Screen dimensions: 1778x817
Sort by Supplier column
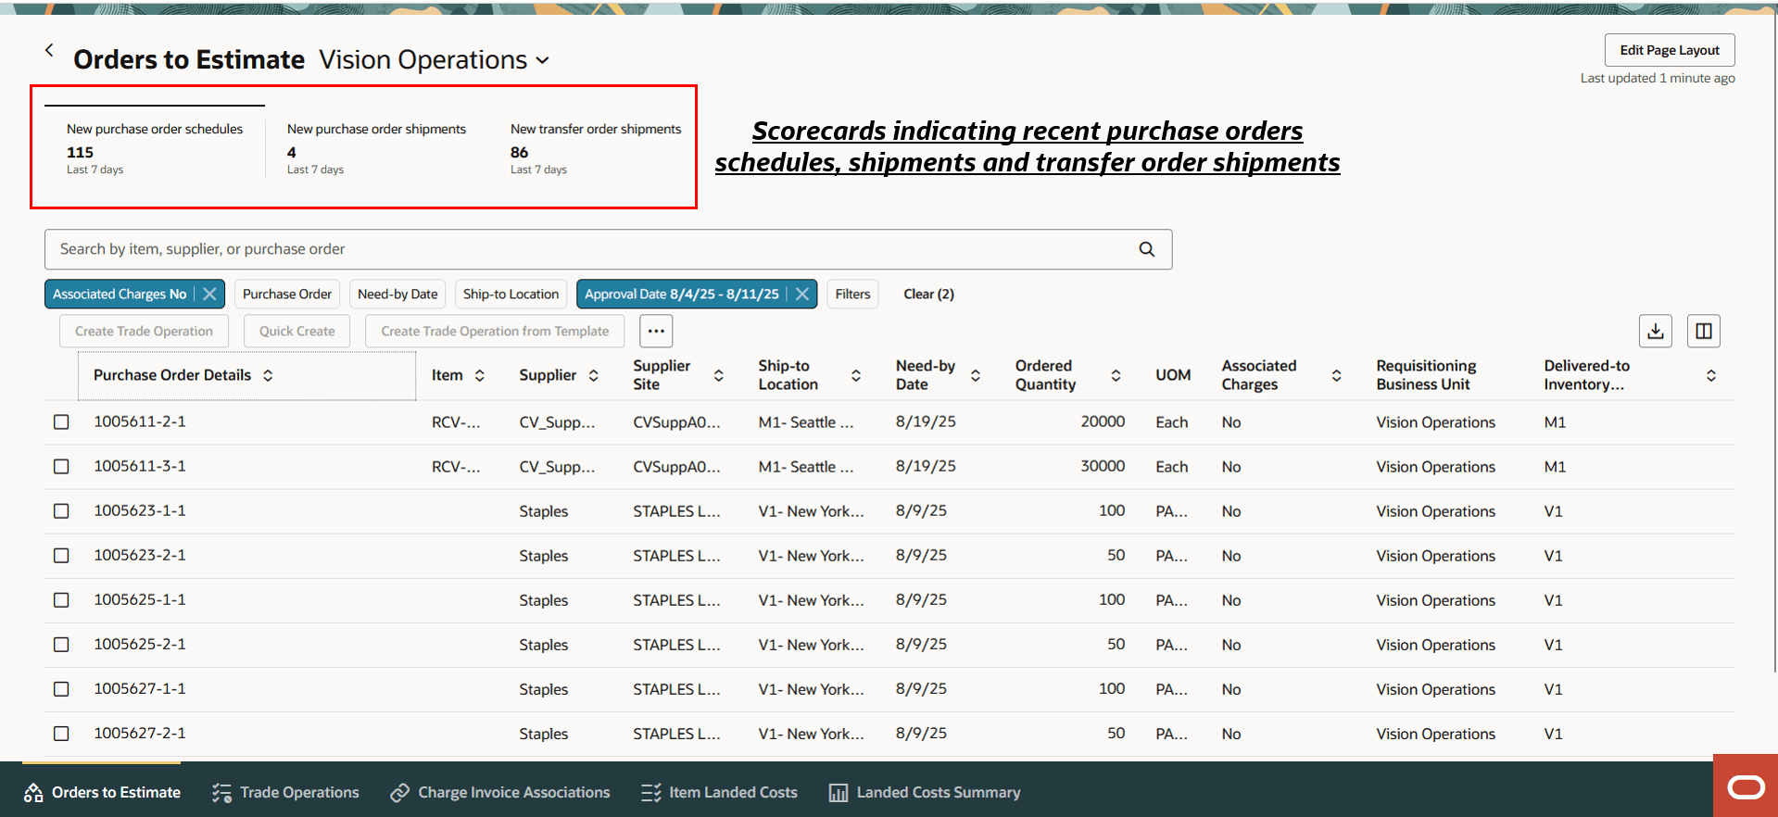tap(594, 375)
